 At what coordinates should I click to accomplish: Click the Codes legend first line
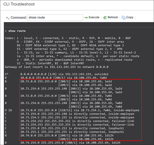tap(68, 38)
